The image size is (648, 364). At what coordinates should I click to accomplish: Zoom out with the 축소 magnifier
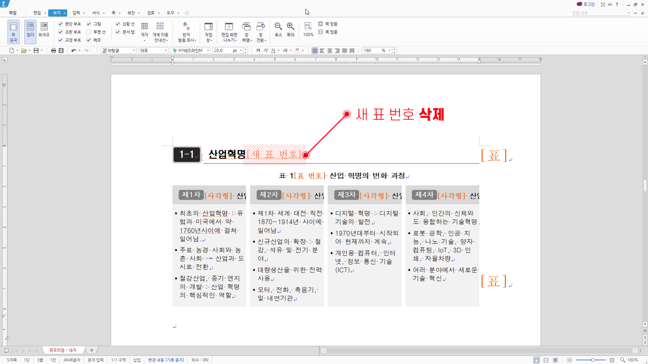pyautogui.click(x=278, y=29)
